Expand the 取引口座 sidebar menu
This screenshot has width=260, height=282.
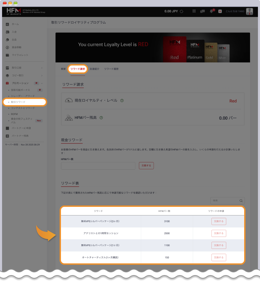42,68
